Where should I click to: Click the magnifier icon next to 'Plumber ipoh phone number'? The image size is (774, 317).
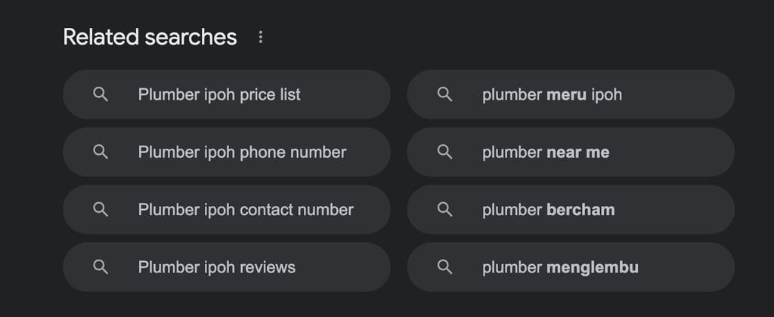pyautogui.click(x=101, y=152)
